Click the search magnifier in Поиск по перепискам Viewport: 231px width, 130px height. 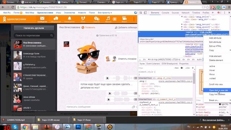click(x=52, y=35)
